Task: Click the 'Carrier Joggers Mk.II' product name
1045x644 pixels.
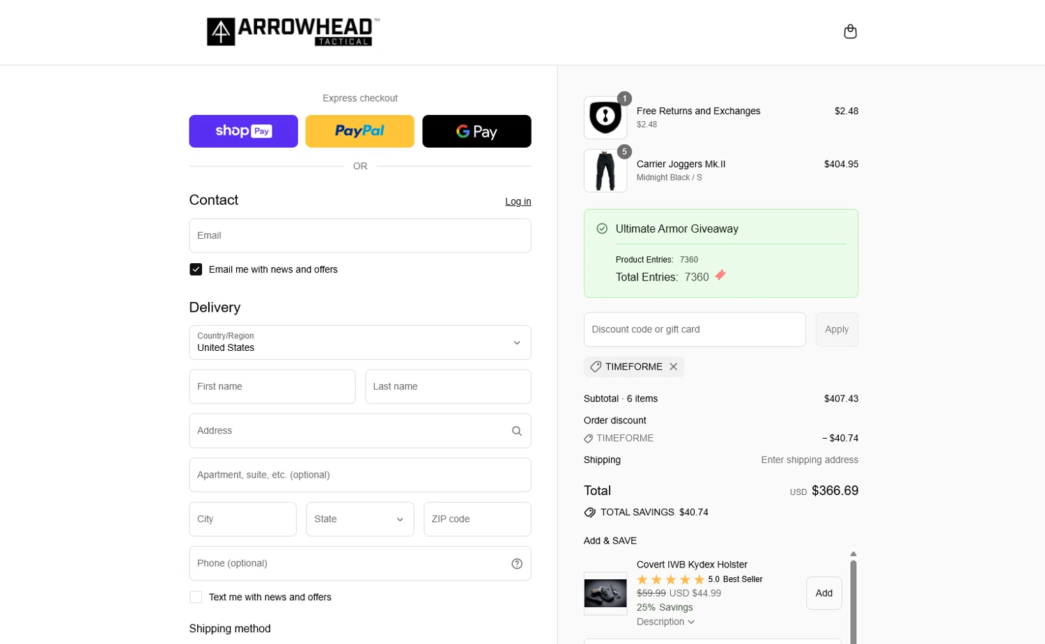Action: click(681, 164)
